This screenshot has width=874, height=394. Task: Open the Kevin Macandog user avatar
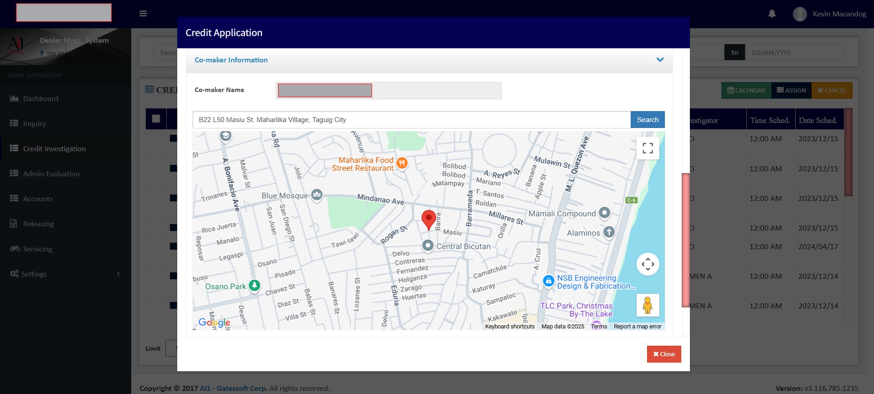(800, 14)
